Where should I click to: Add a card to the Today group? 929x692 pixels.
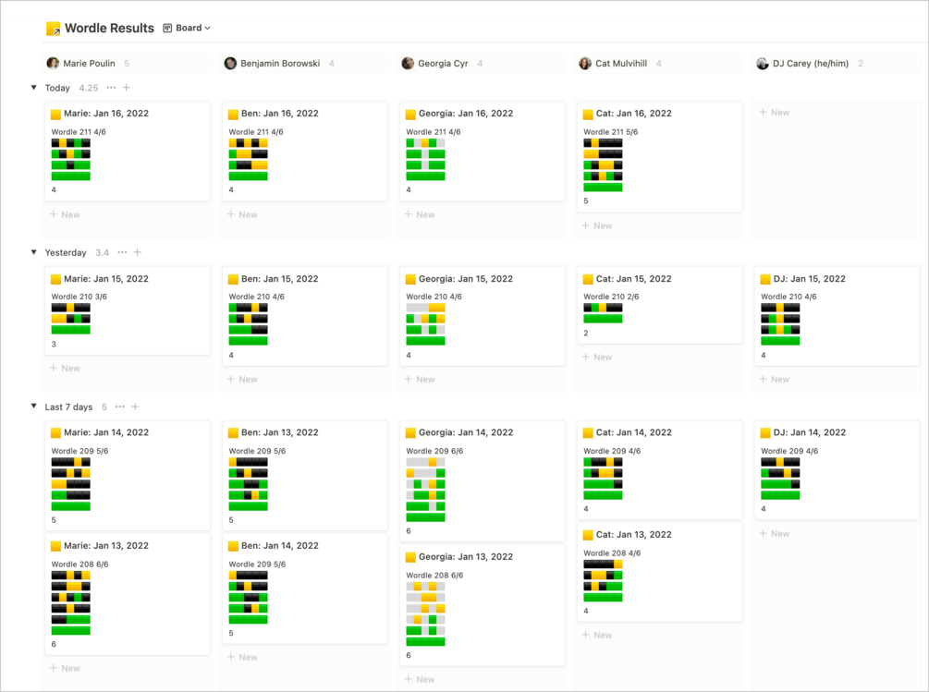coord(127,88)
